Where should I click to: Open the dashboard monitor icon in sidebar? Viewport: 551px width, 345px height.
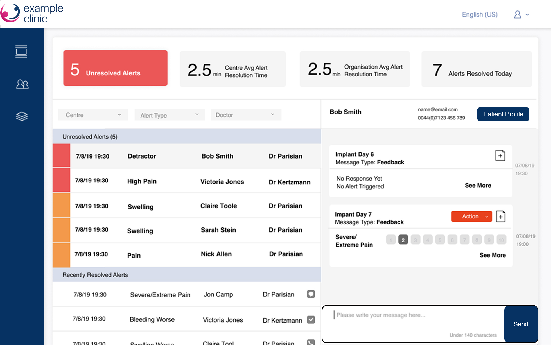21,52
